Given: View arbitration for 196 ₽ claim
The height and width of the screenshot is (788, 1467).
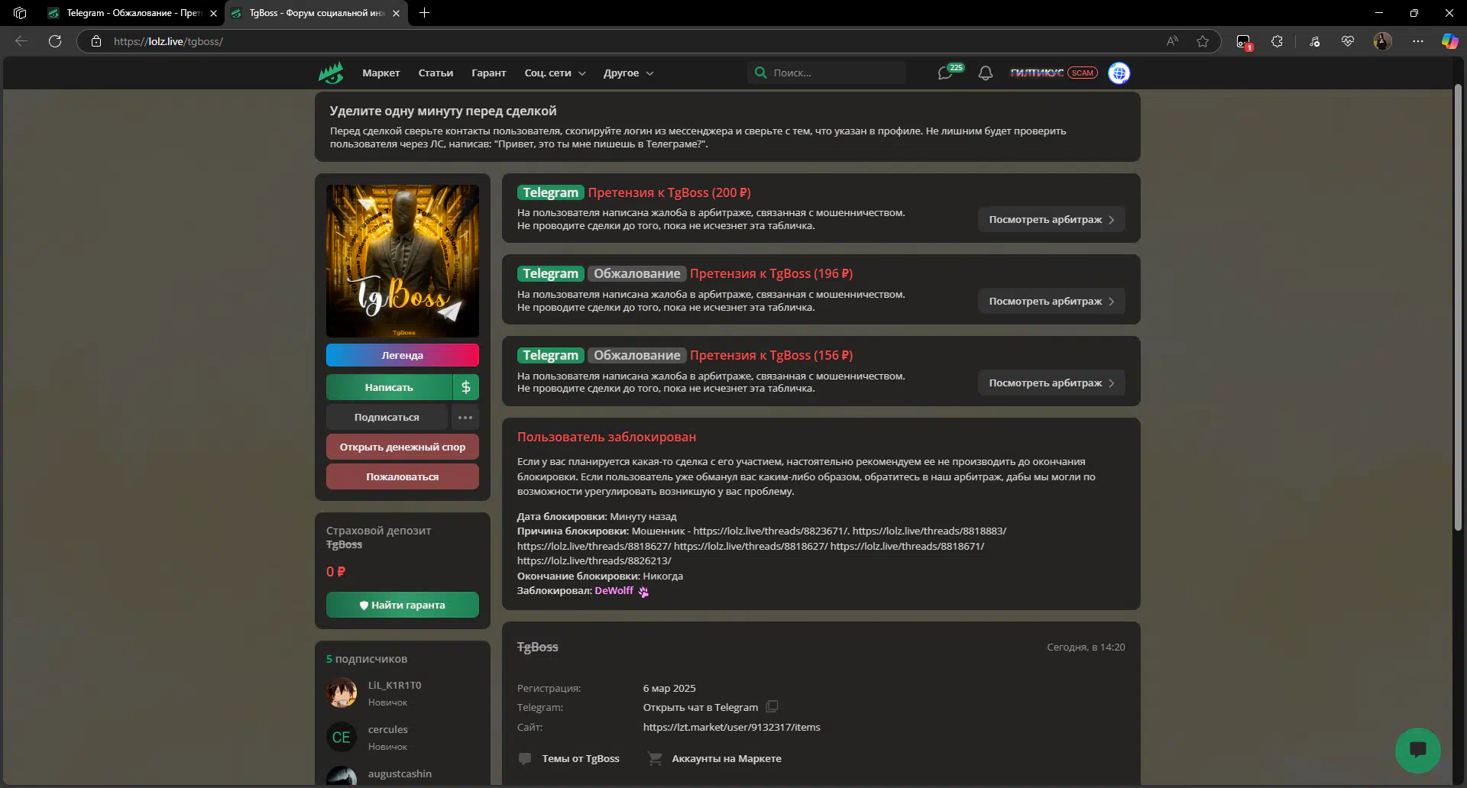Looking at the screenshot, I should 1051,301.
